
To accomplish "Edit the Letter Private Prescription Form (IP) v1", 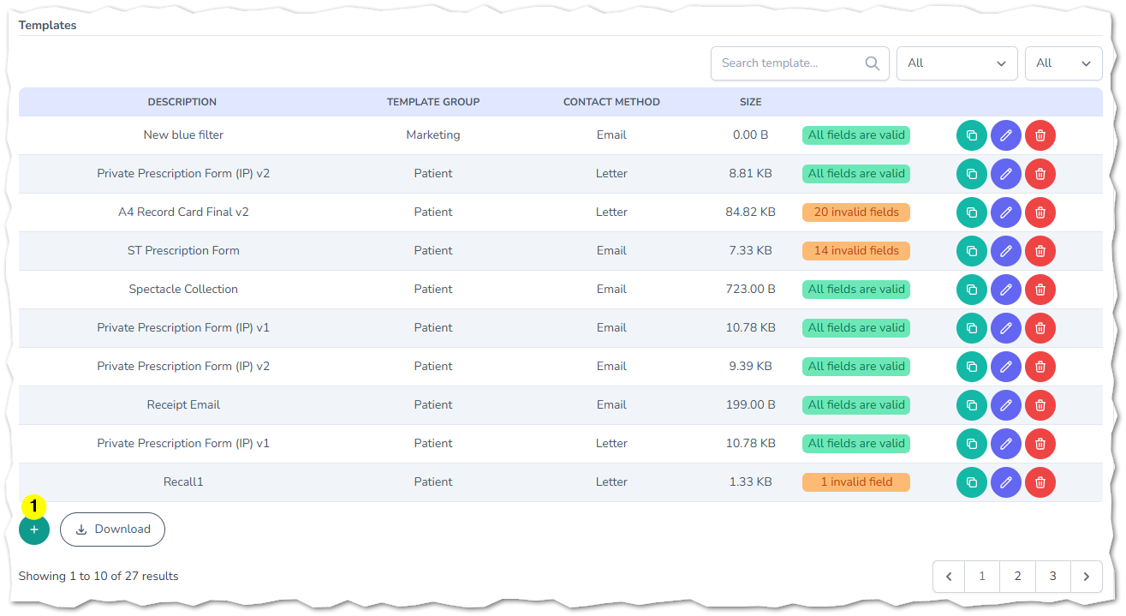I will 1006,444.
